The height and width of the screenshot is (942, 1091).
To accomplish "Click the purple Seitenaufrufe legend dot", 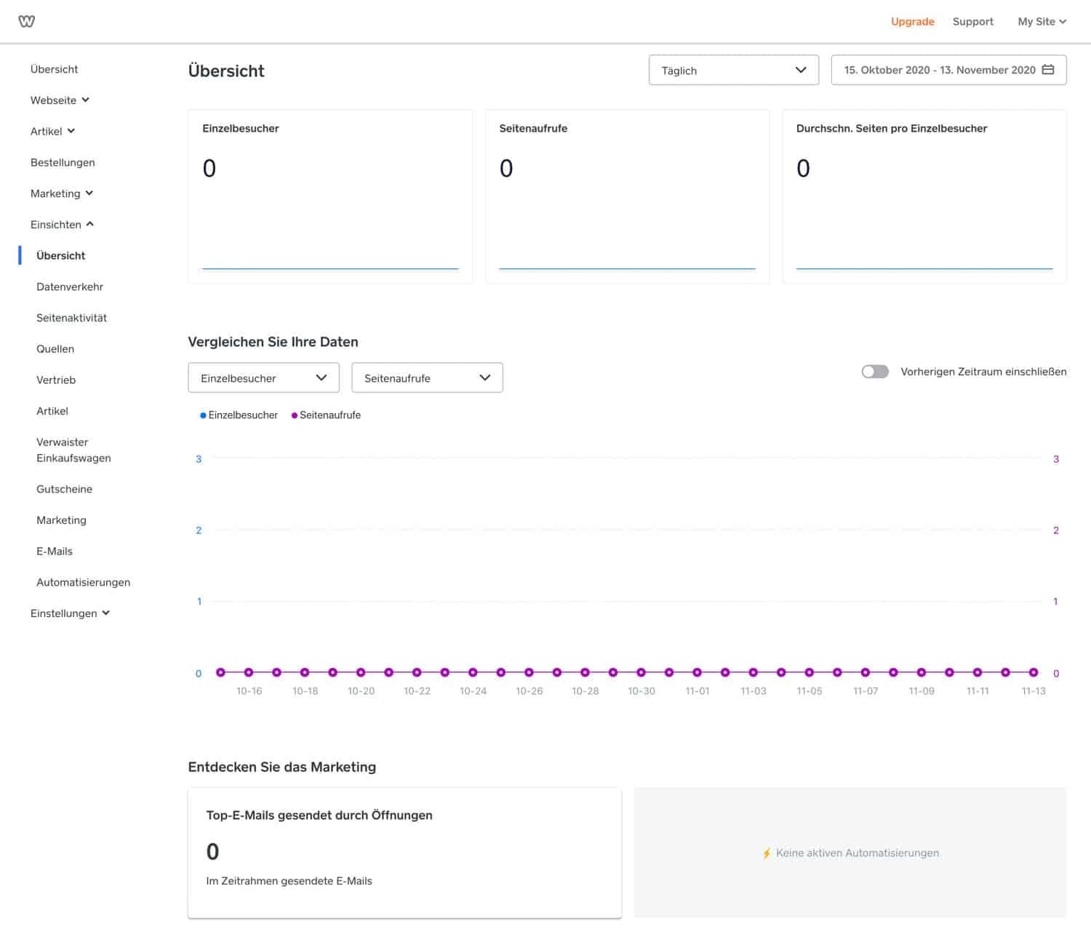I will [x=295, y=415].
